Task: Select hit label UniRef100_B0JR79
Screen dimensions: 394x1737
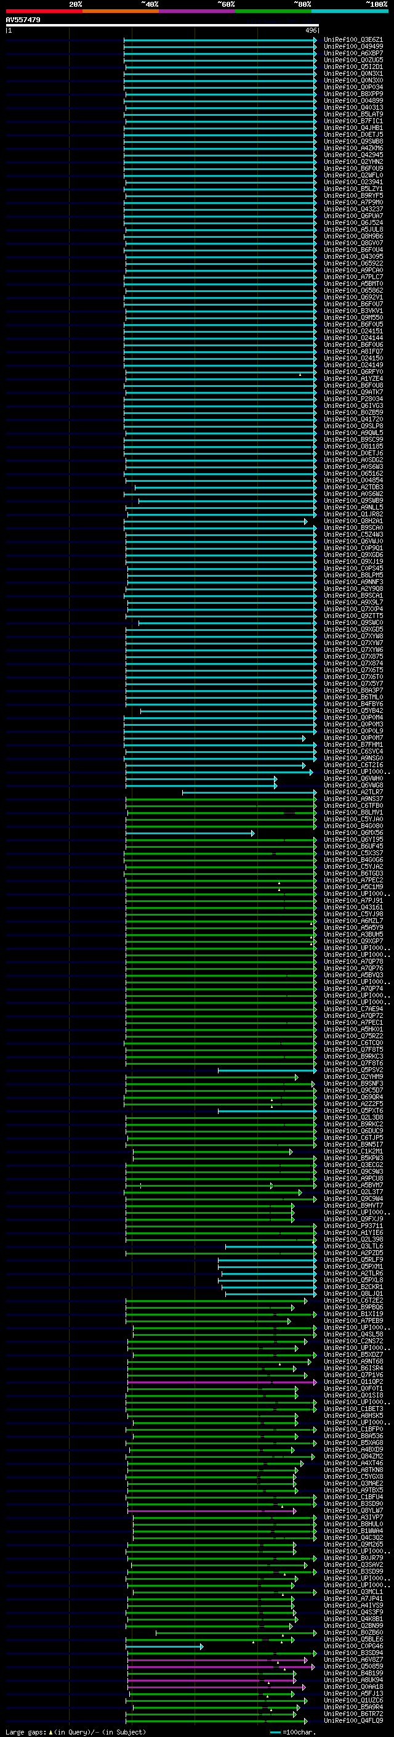Action: coord(353,1558)
